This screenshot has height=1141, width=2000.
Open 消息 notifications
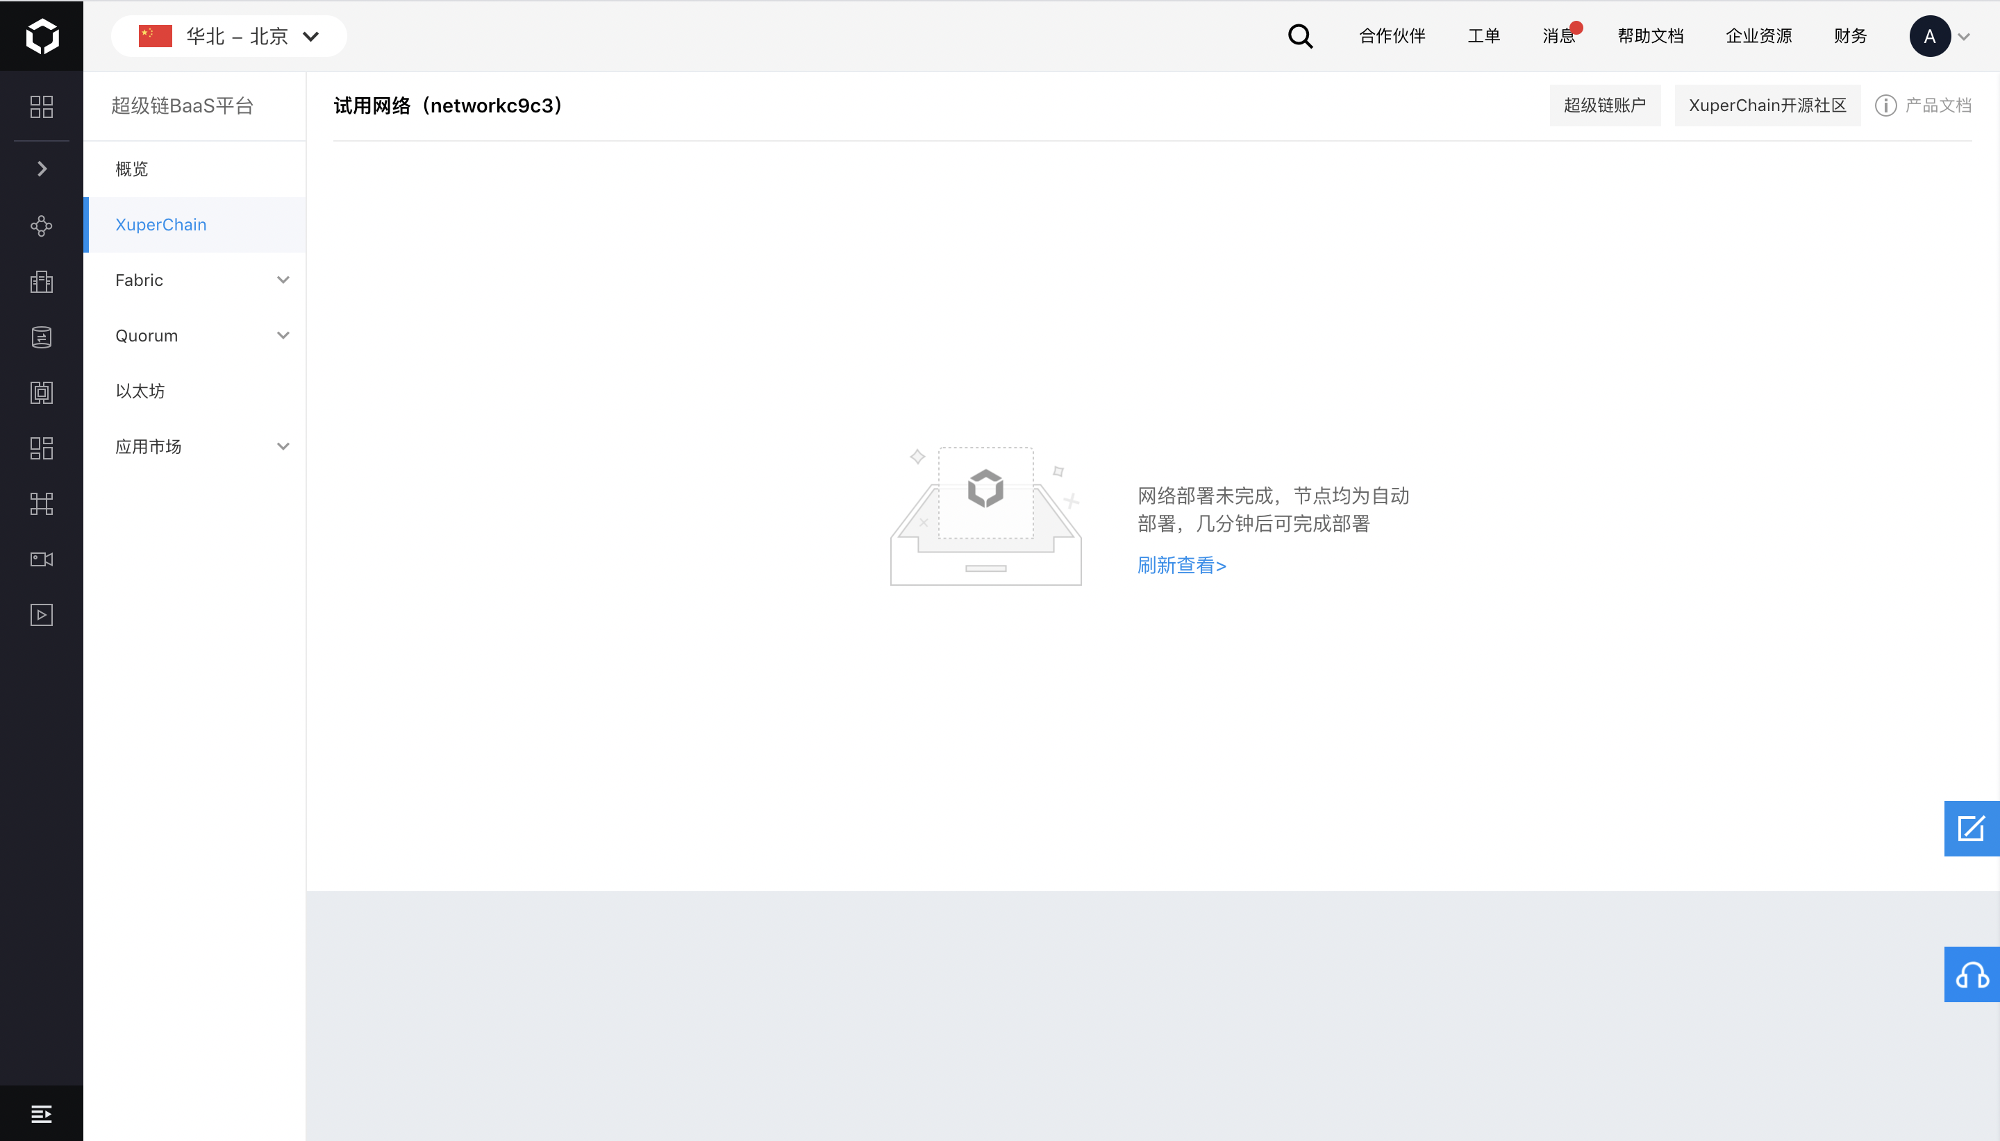tap(1558, 36)
